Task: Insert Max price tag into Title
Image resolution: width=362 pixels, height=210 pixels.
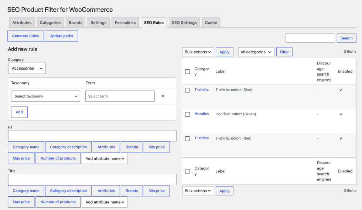Action: coord(21,202)
